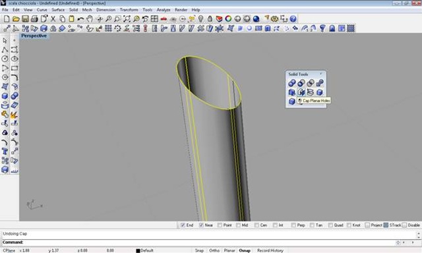Click the Print icon in toolbar
The height and width of the screenshot is (253, 422).
34,19
